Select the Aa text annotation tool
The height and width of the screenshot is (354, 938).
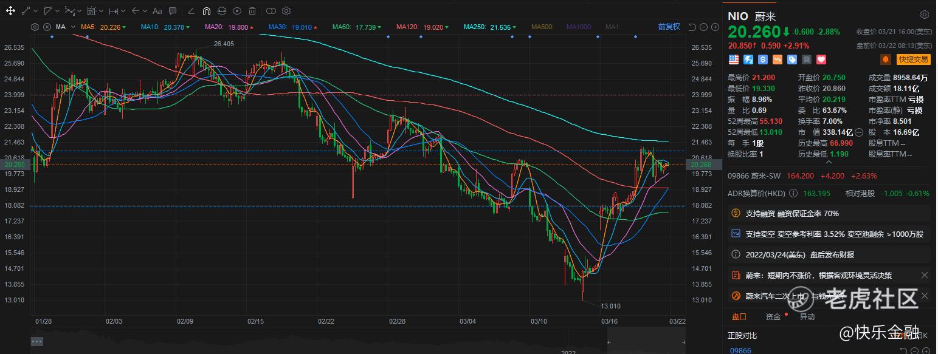(x=157, y=11)
